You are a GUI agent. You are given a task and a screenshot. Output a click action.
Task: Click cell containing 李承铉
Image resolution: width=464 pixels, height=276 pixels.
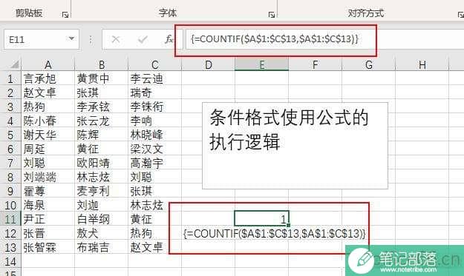pos(102,107)
